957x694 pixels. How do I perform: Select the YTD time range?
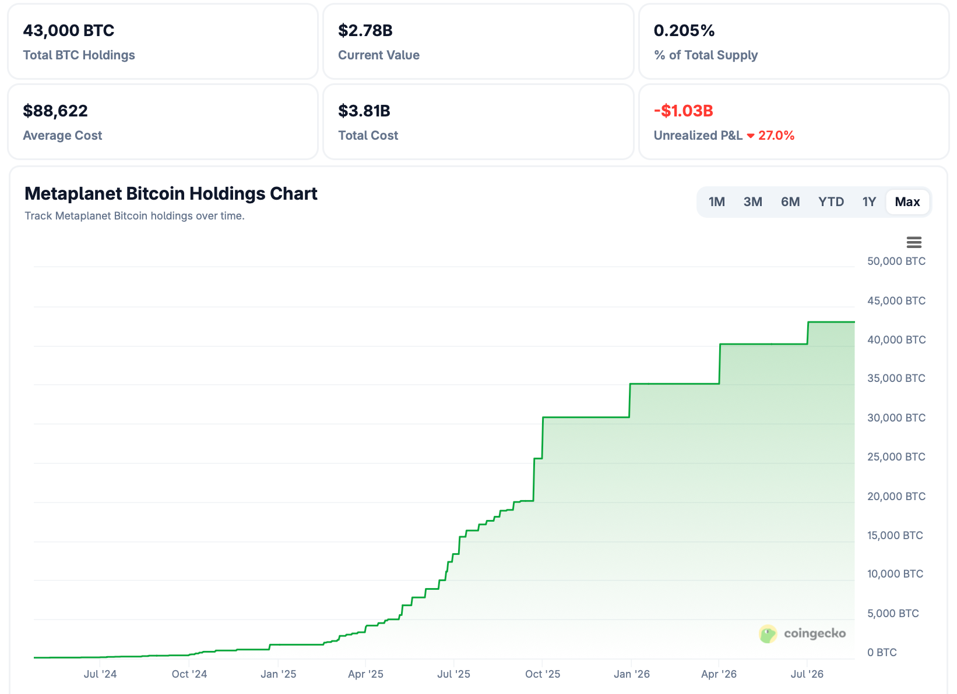[x=831, y=202]
